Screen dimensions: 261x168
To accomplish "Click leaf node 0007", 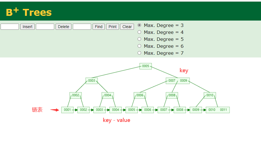I will click(164, 110).
